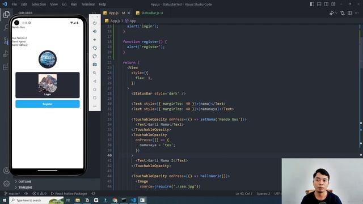363x204 pixels.
Task: Open the View menu
Action: point(54,4)
